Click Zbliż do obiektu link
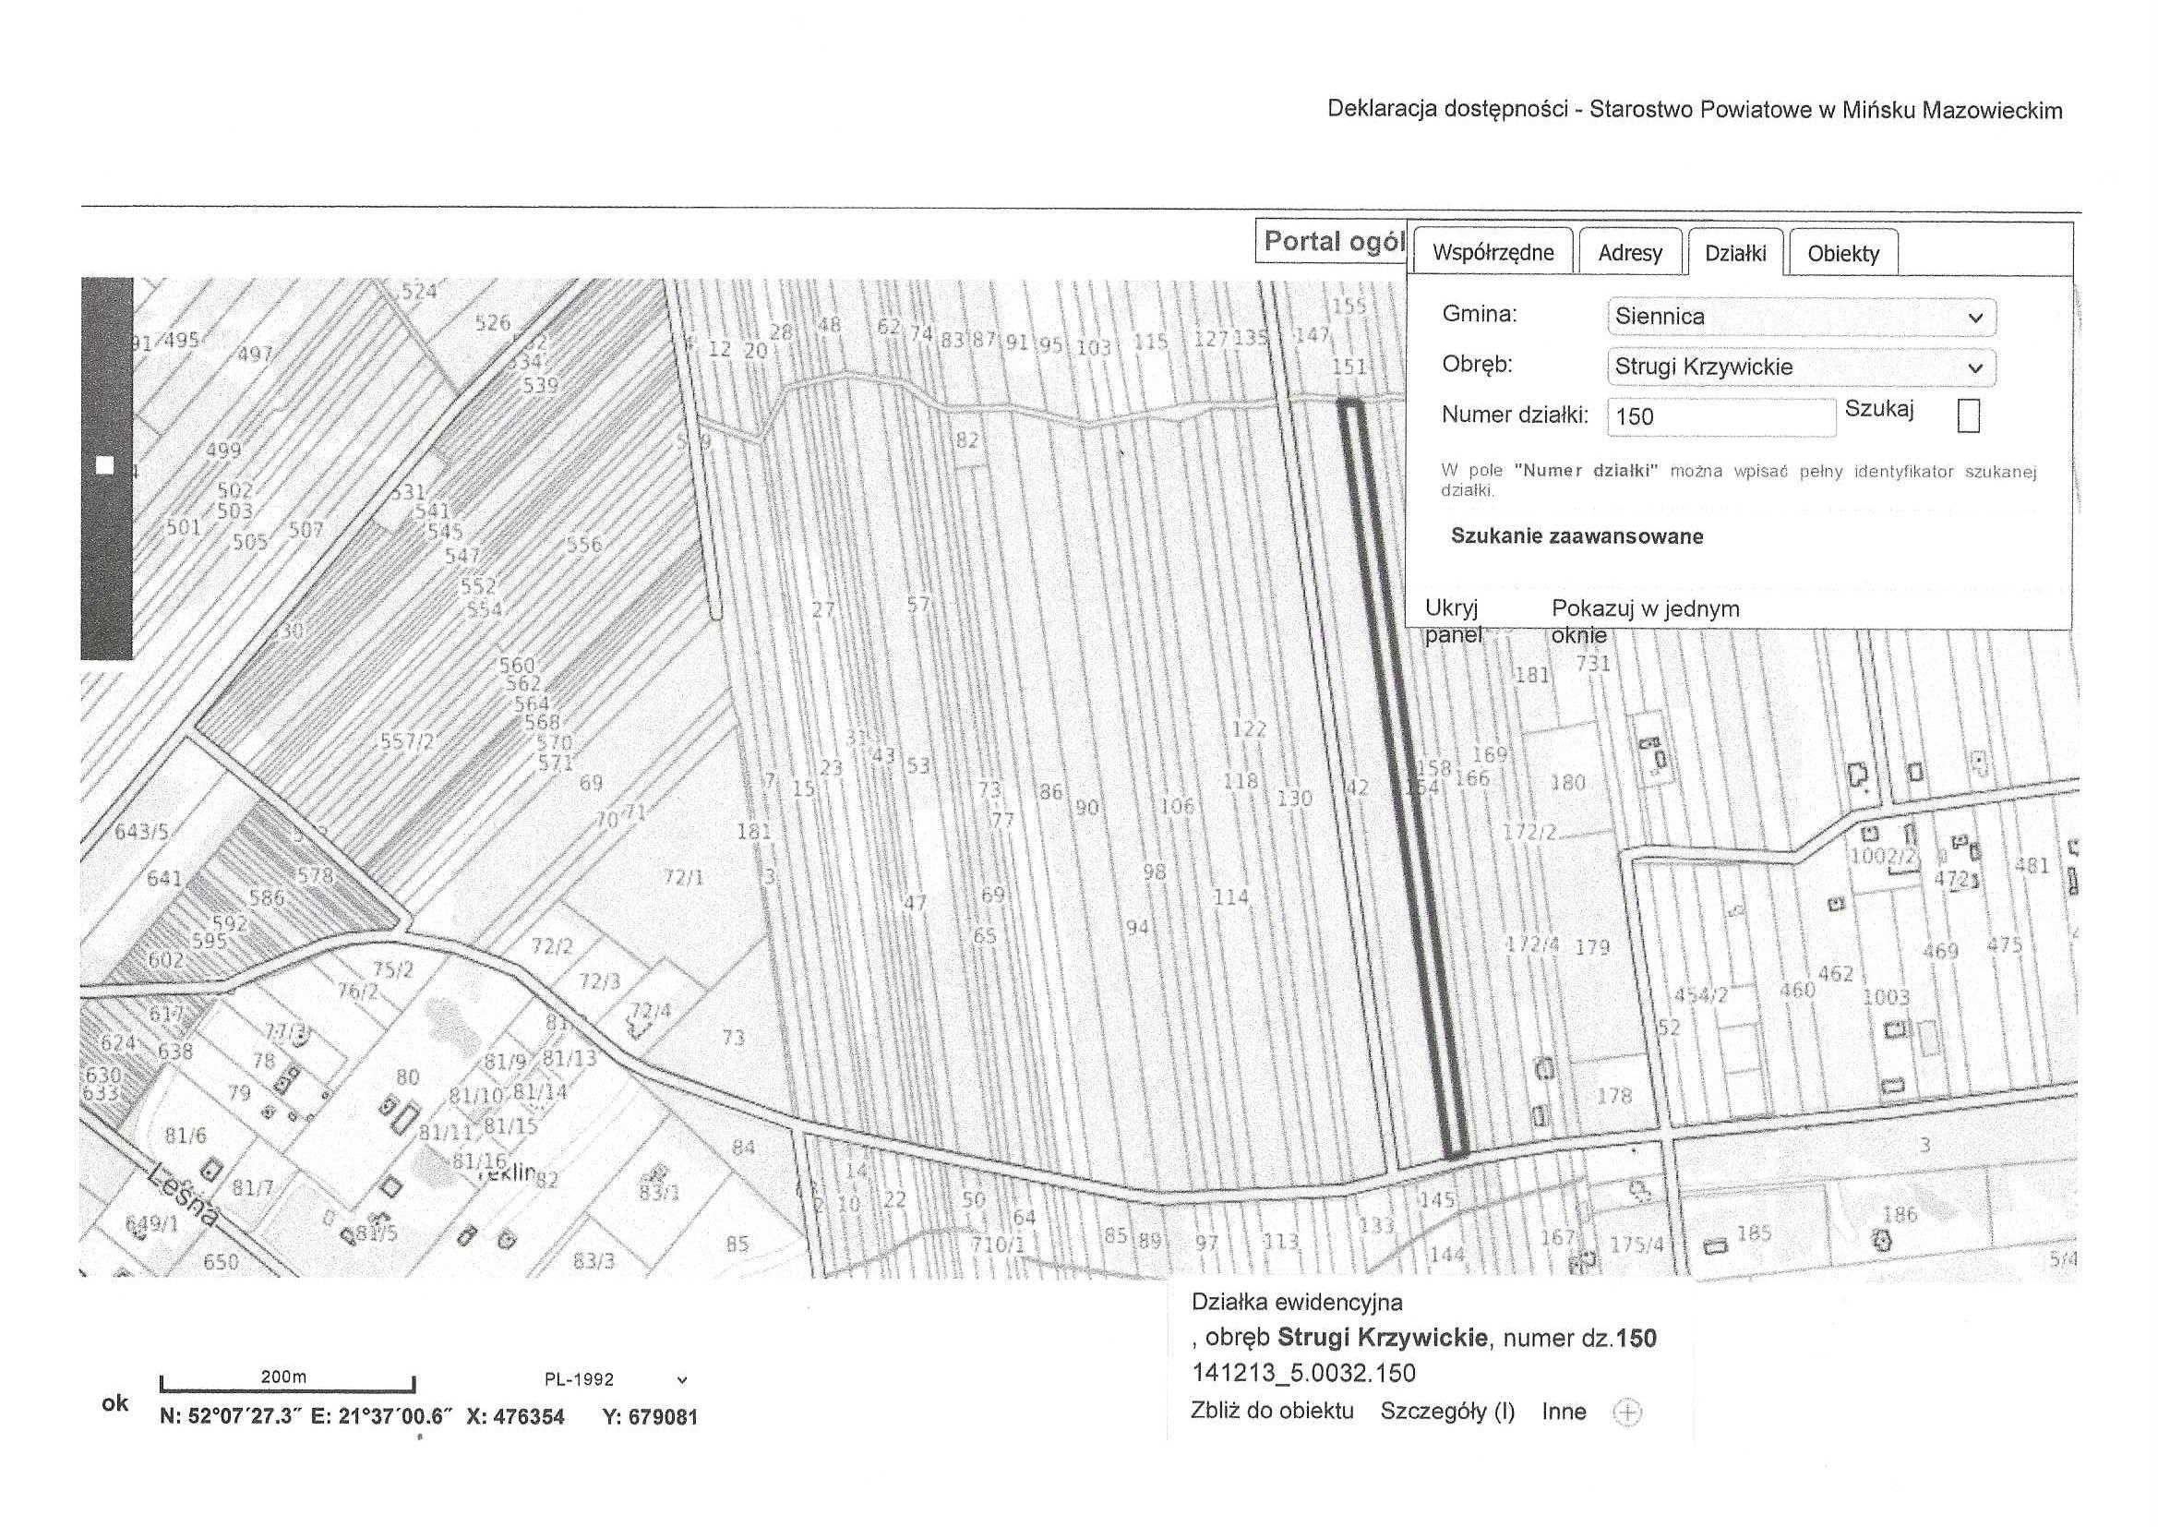This screenshot has width=2158, height=1527. [1272, 1411]
